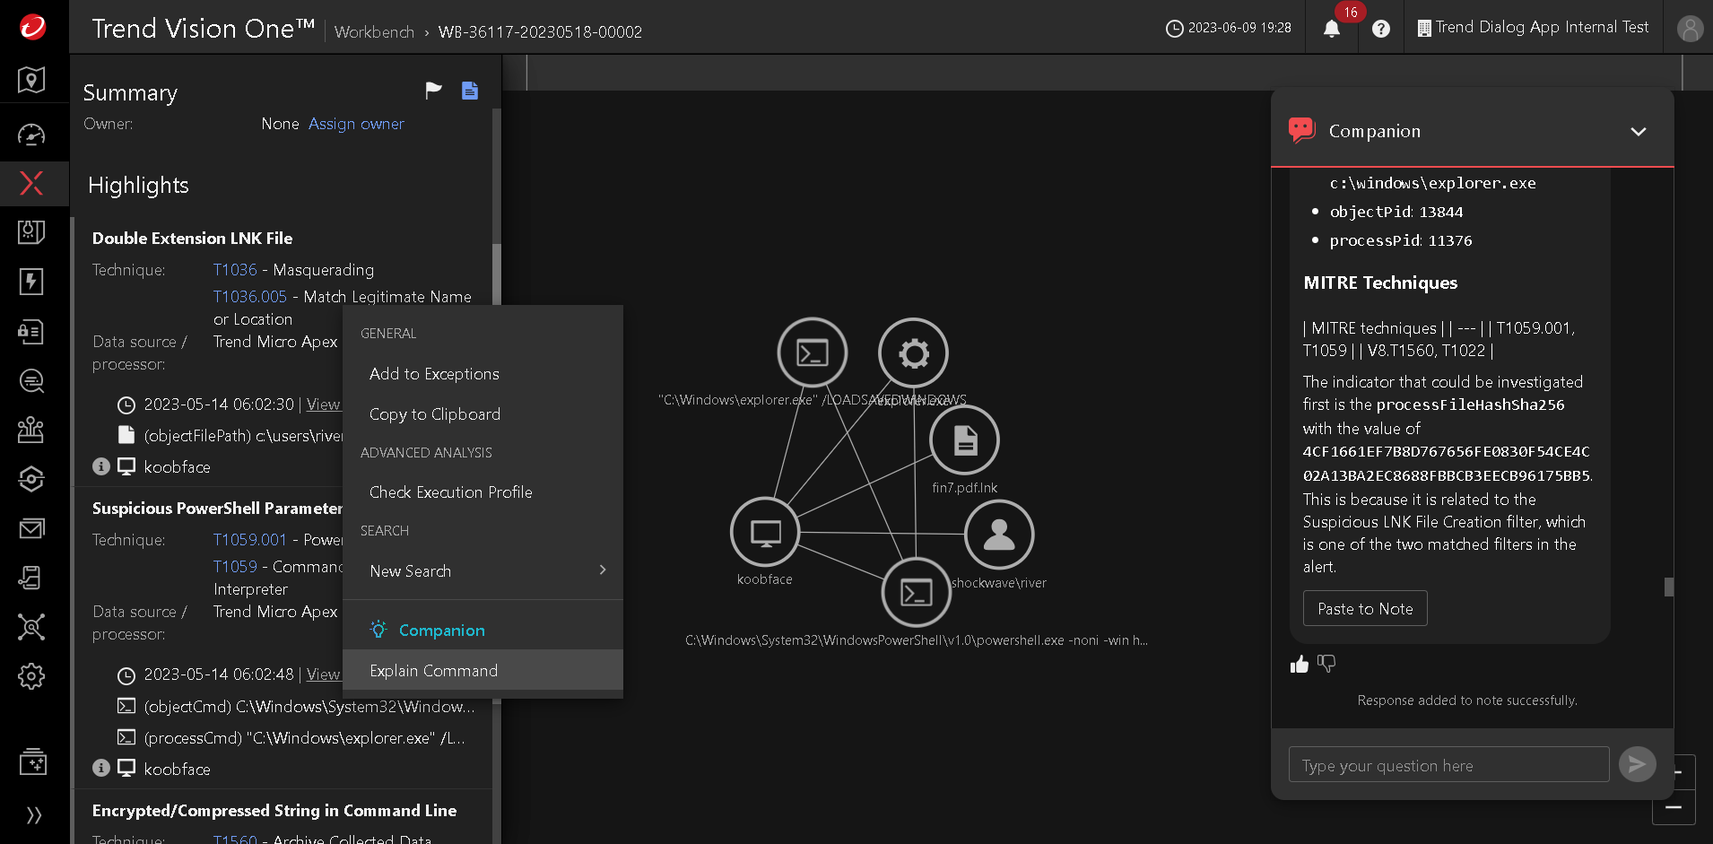Image resolution: width=1713 pixels, height=844 pixels.
Task: Collapse the Companion panel chevron
Action: click(x=1638, y=132)
